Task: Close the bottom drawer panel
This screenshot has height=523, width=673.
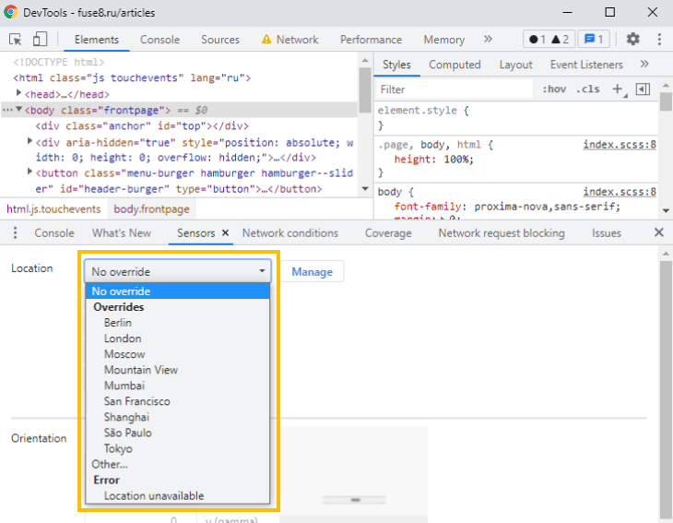Action: (658, 232)
